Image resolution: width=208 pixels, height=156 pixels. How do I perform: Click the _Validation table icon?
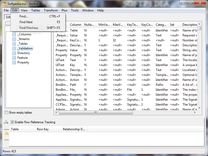pos(14,48)
